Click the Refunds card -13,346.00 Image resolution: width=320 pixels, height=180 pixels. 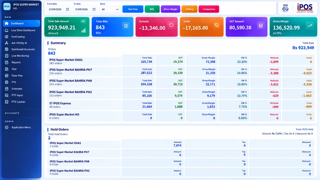click(x=156, y=27)
